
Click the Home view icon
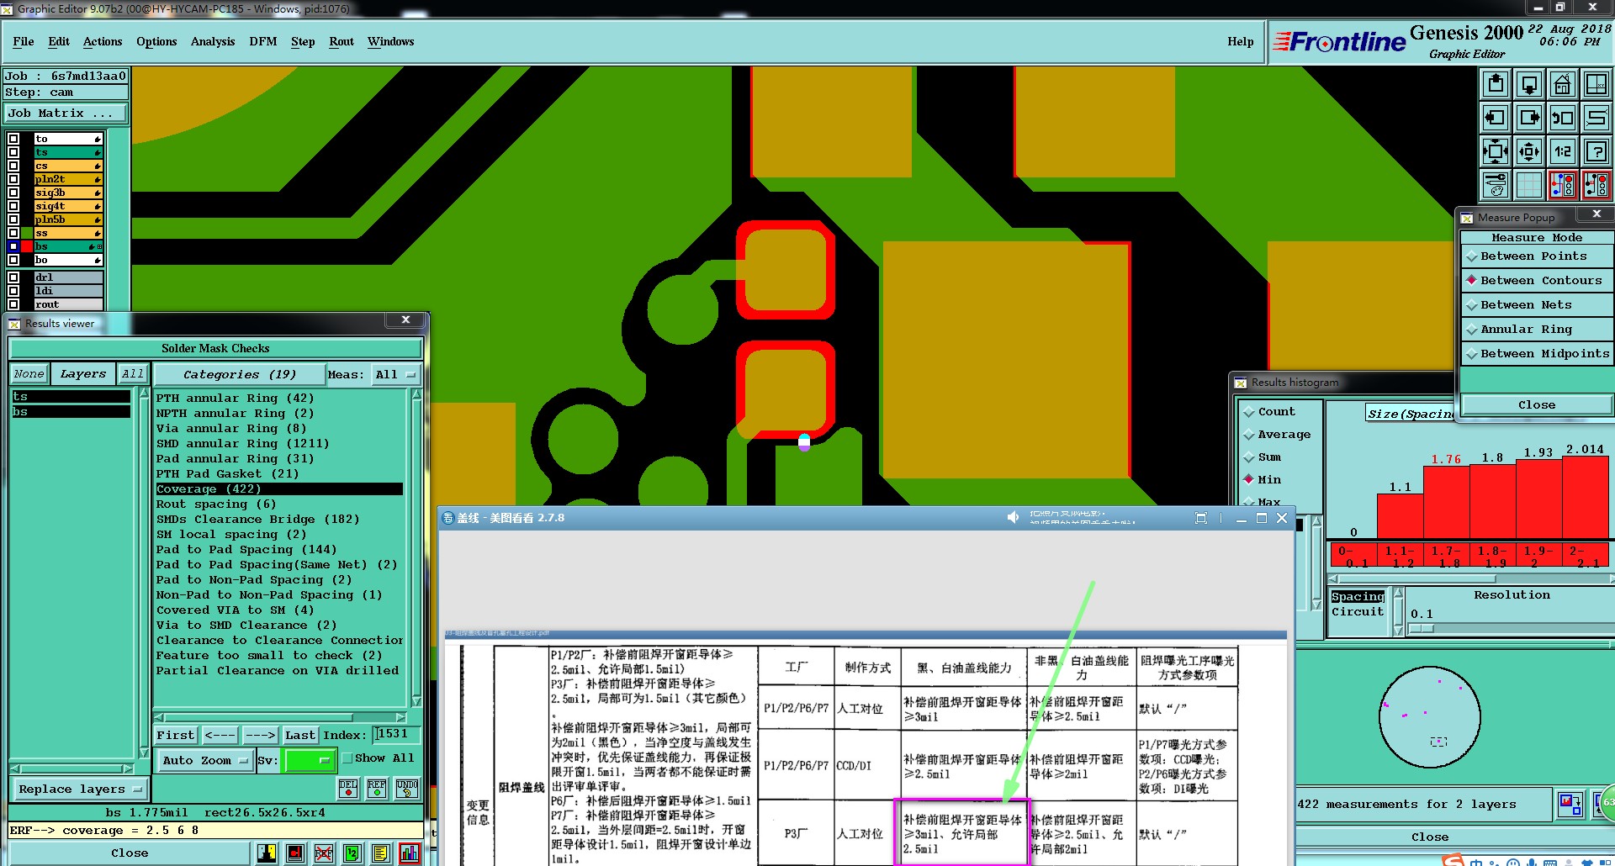(x=1563, y=84)
